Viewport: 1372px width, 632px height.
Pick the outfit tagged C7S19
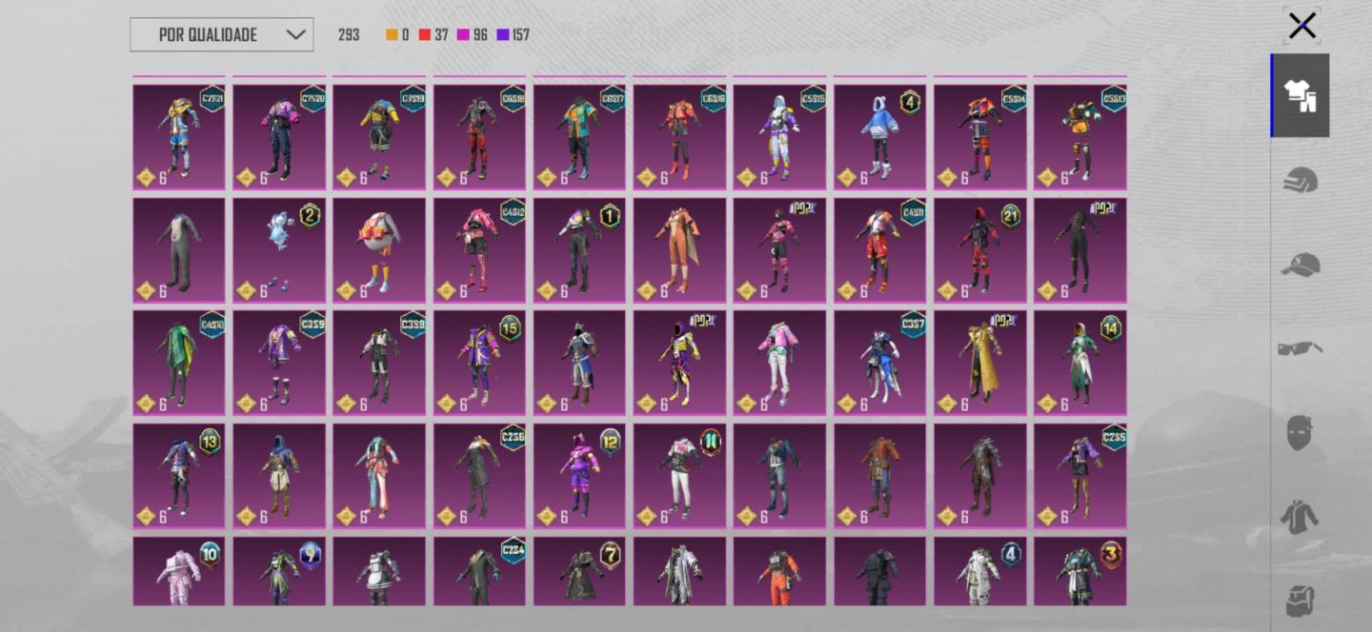pyautogui.click(x=379, y=137)
